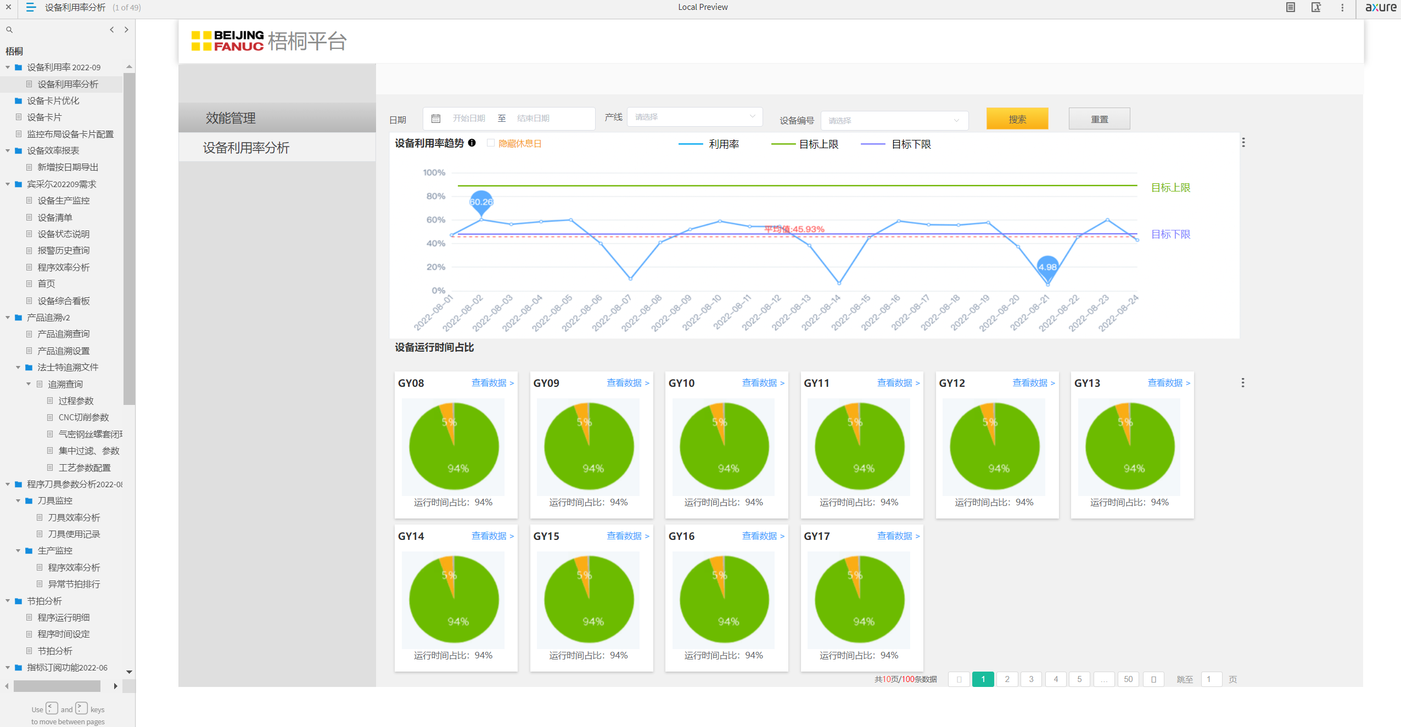Collapse 宾采尔202209需求 folder
The image size is (1401, 727).
8,184
